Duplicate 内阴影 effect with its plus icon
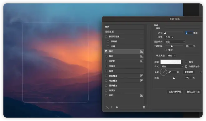The width and height of the screenshot is (206, 121). [142, 61]
